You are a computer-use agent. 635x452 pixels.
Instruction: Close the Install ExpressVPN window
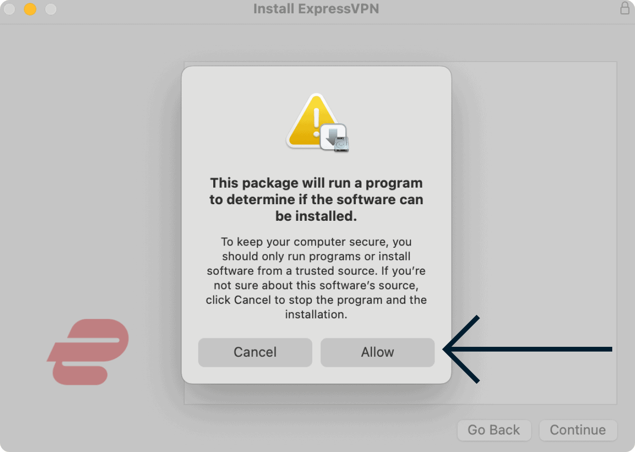tap(9, 9)
